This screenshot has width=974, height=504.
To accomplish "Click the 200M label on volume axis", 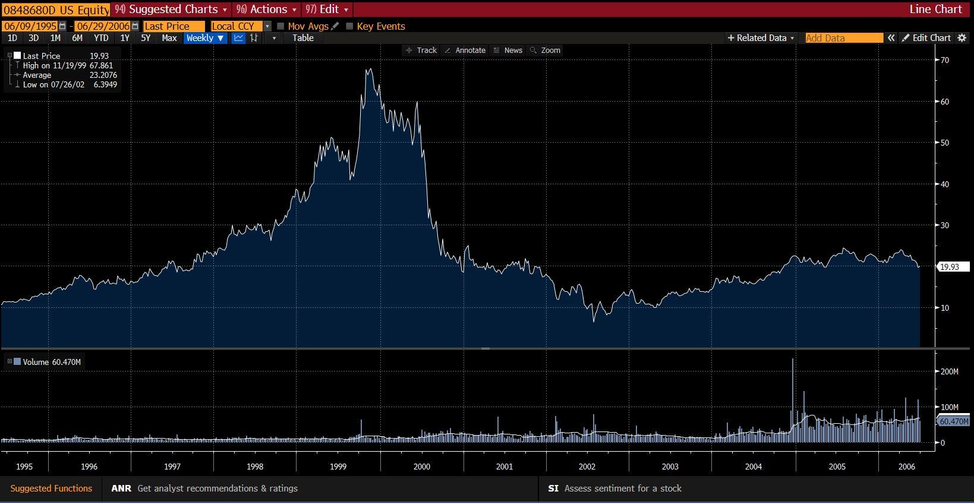I will coord(950,371).
